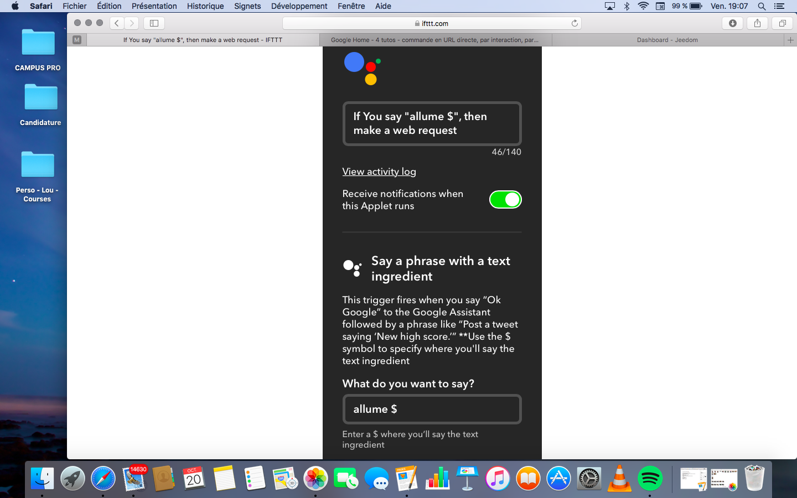Screen dimensions: 797x498
Task: Go forward with Safari's forward arrow
Action: point(131,23)
